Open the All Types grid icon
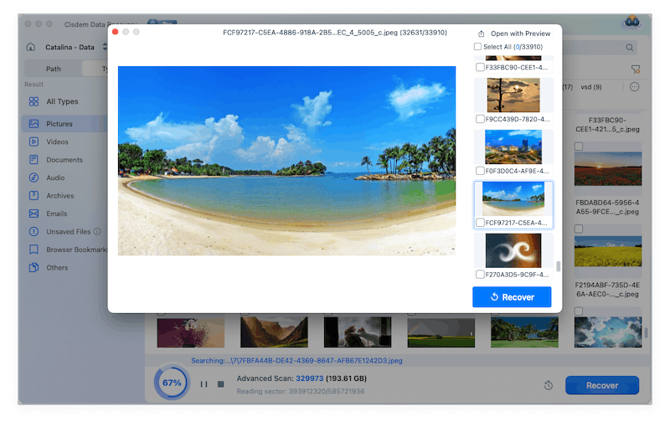 pyautogui.click(x=33, y=101)
